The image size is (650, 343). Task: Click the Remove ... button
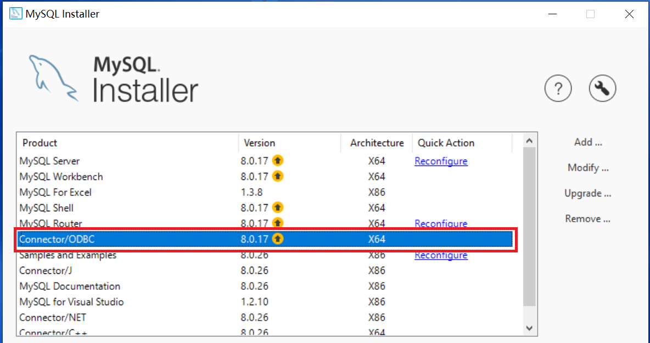click(x=588, y=219)
